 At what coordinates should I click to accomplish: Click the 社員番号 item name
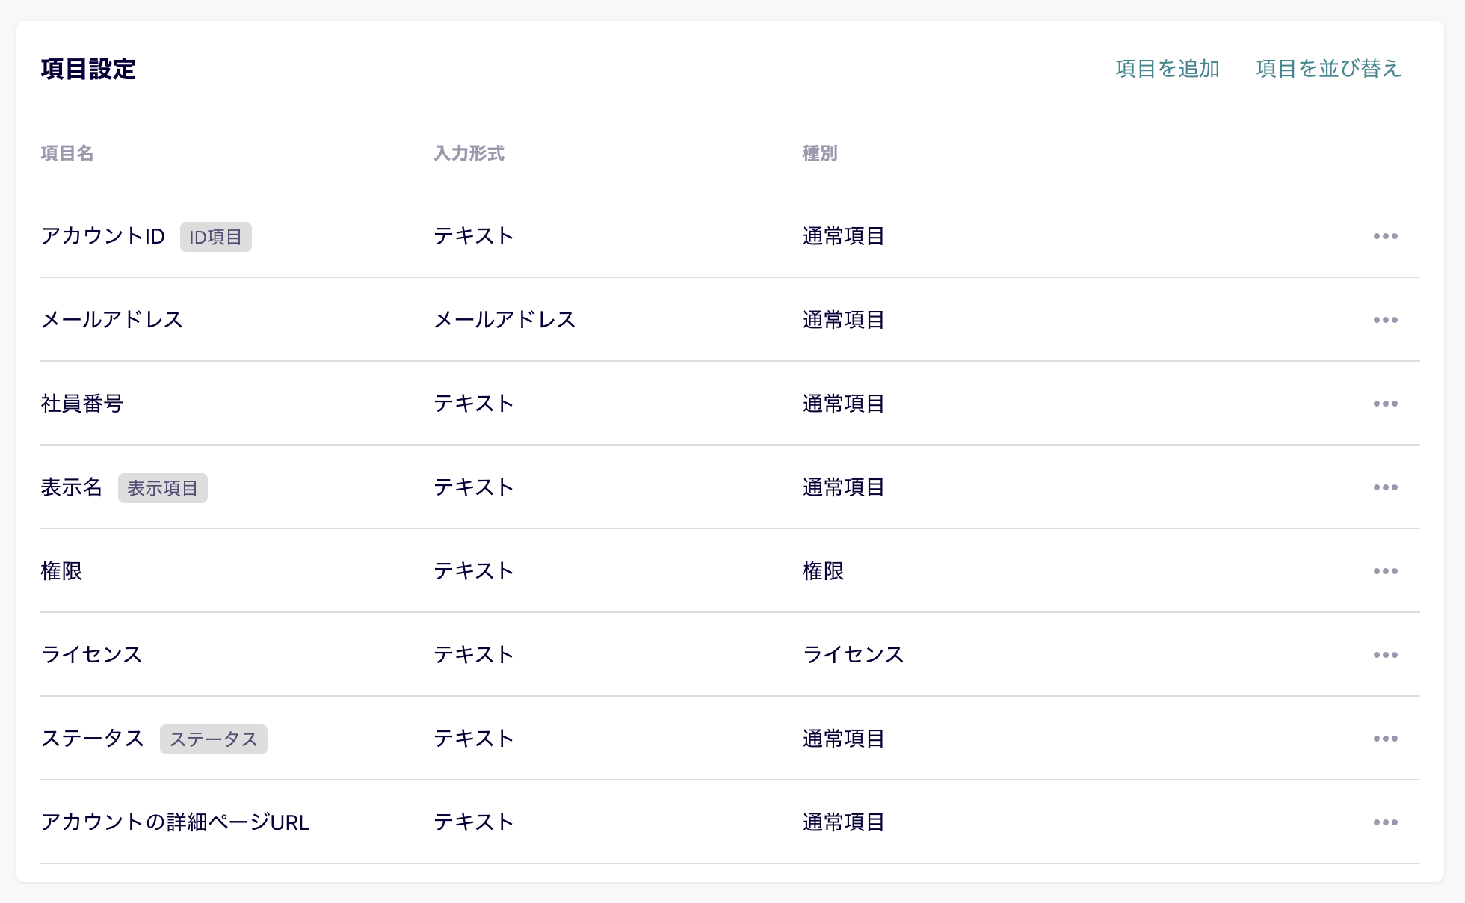coord(82,404)
